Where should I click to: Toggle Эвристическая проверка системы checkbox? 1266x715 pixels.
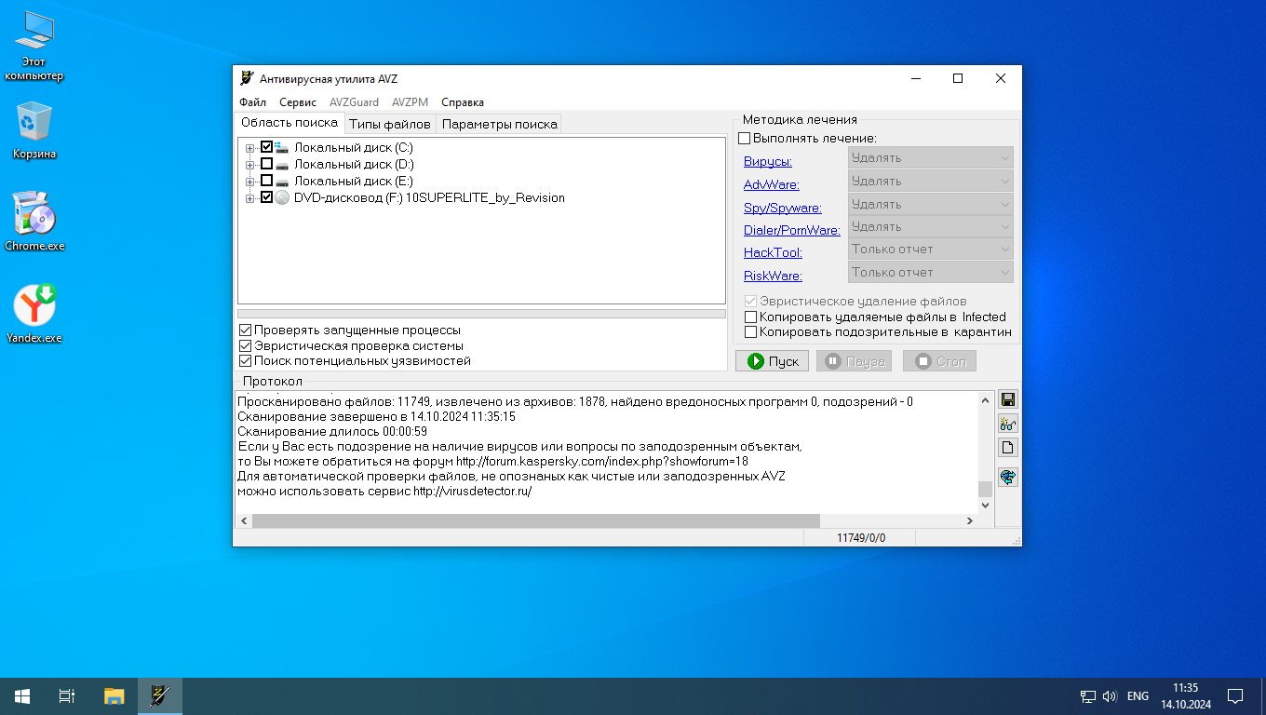[x=246, y=345]
